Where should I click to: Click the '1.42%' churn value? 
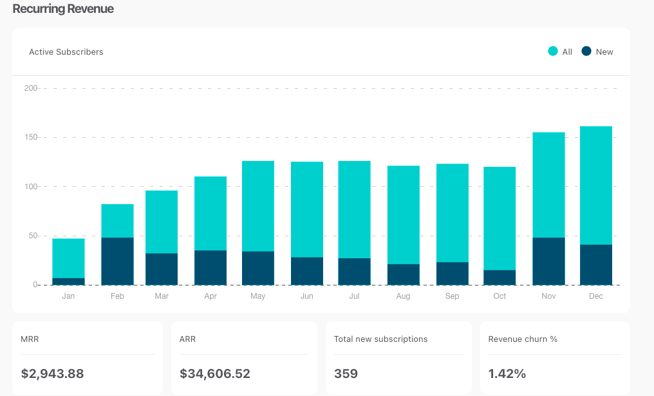[507, 373]
